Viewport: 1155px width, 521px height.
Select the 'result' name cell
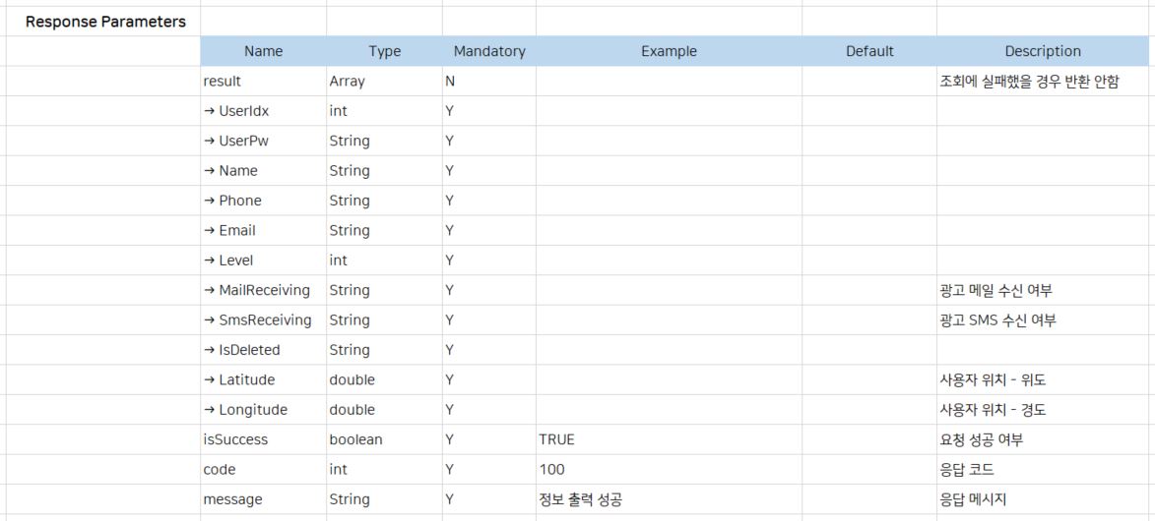click(262, 82)
